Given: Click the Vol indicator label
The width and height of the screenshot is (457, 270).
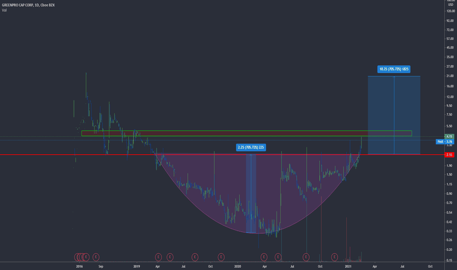Looking at the screenshot, I should [4, 10].
